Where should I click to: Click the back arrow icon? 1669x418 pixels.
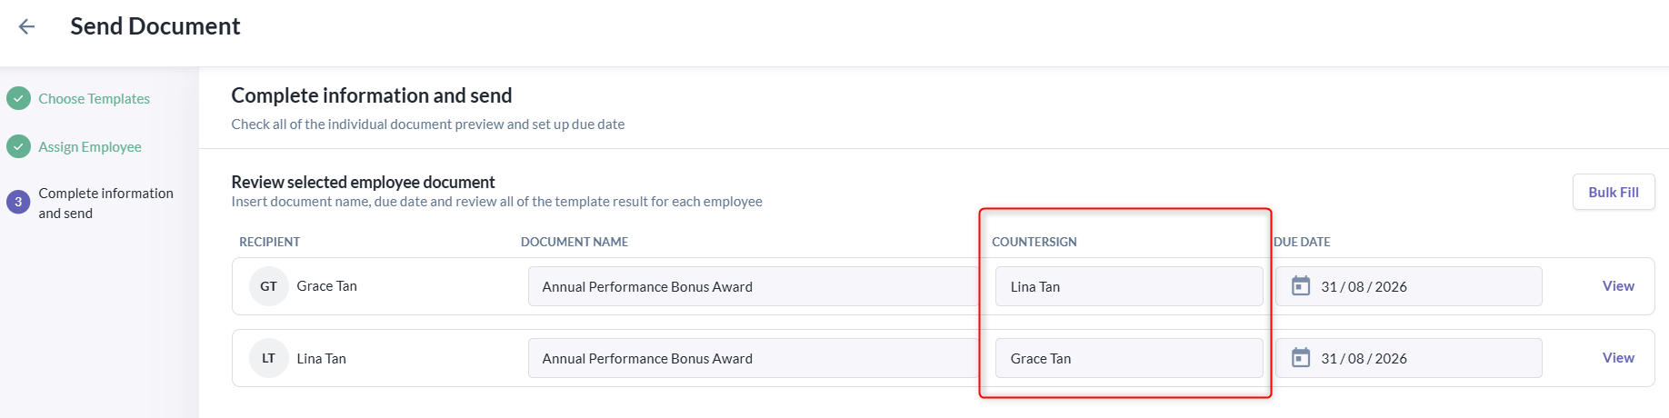[x=26, y=26]
